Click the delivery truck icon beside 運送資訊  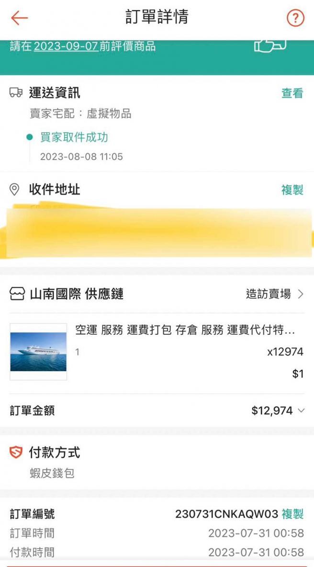click(16, 92)
